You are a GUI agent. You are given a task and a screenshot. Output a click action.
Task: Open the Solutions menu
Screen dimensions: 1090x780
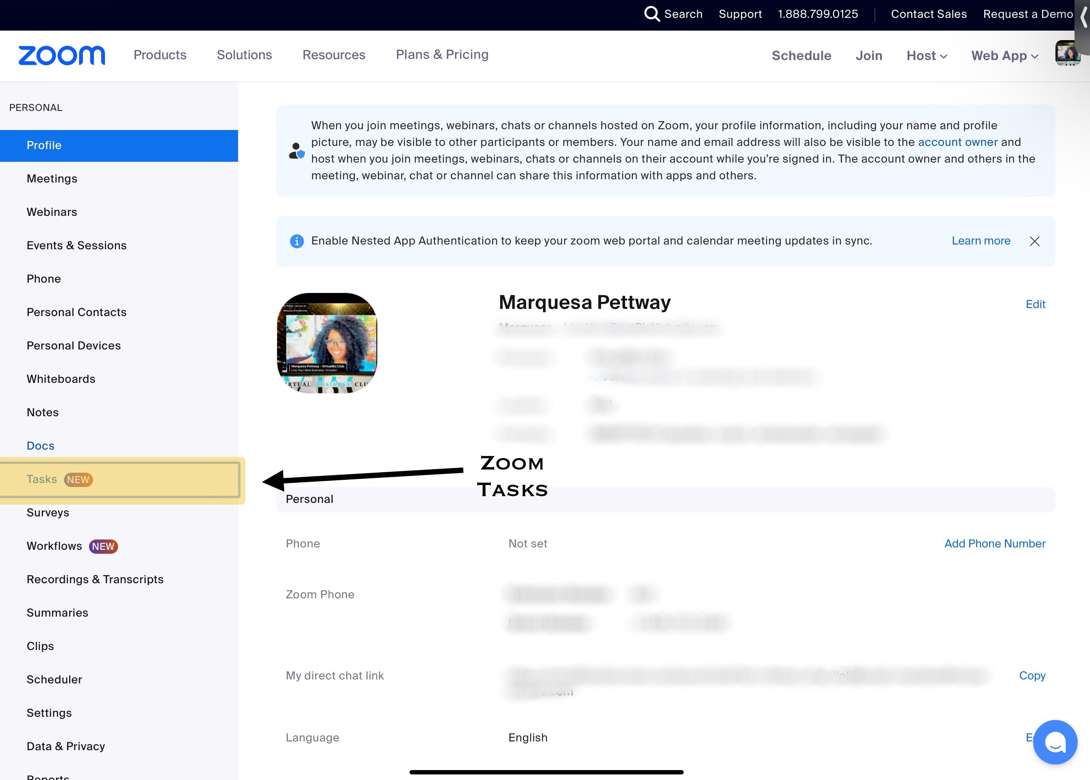(244, 55)
